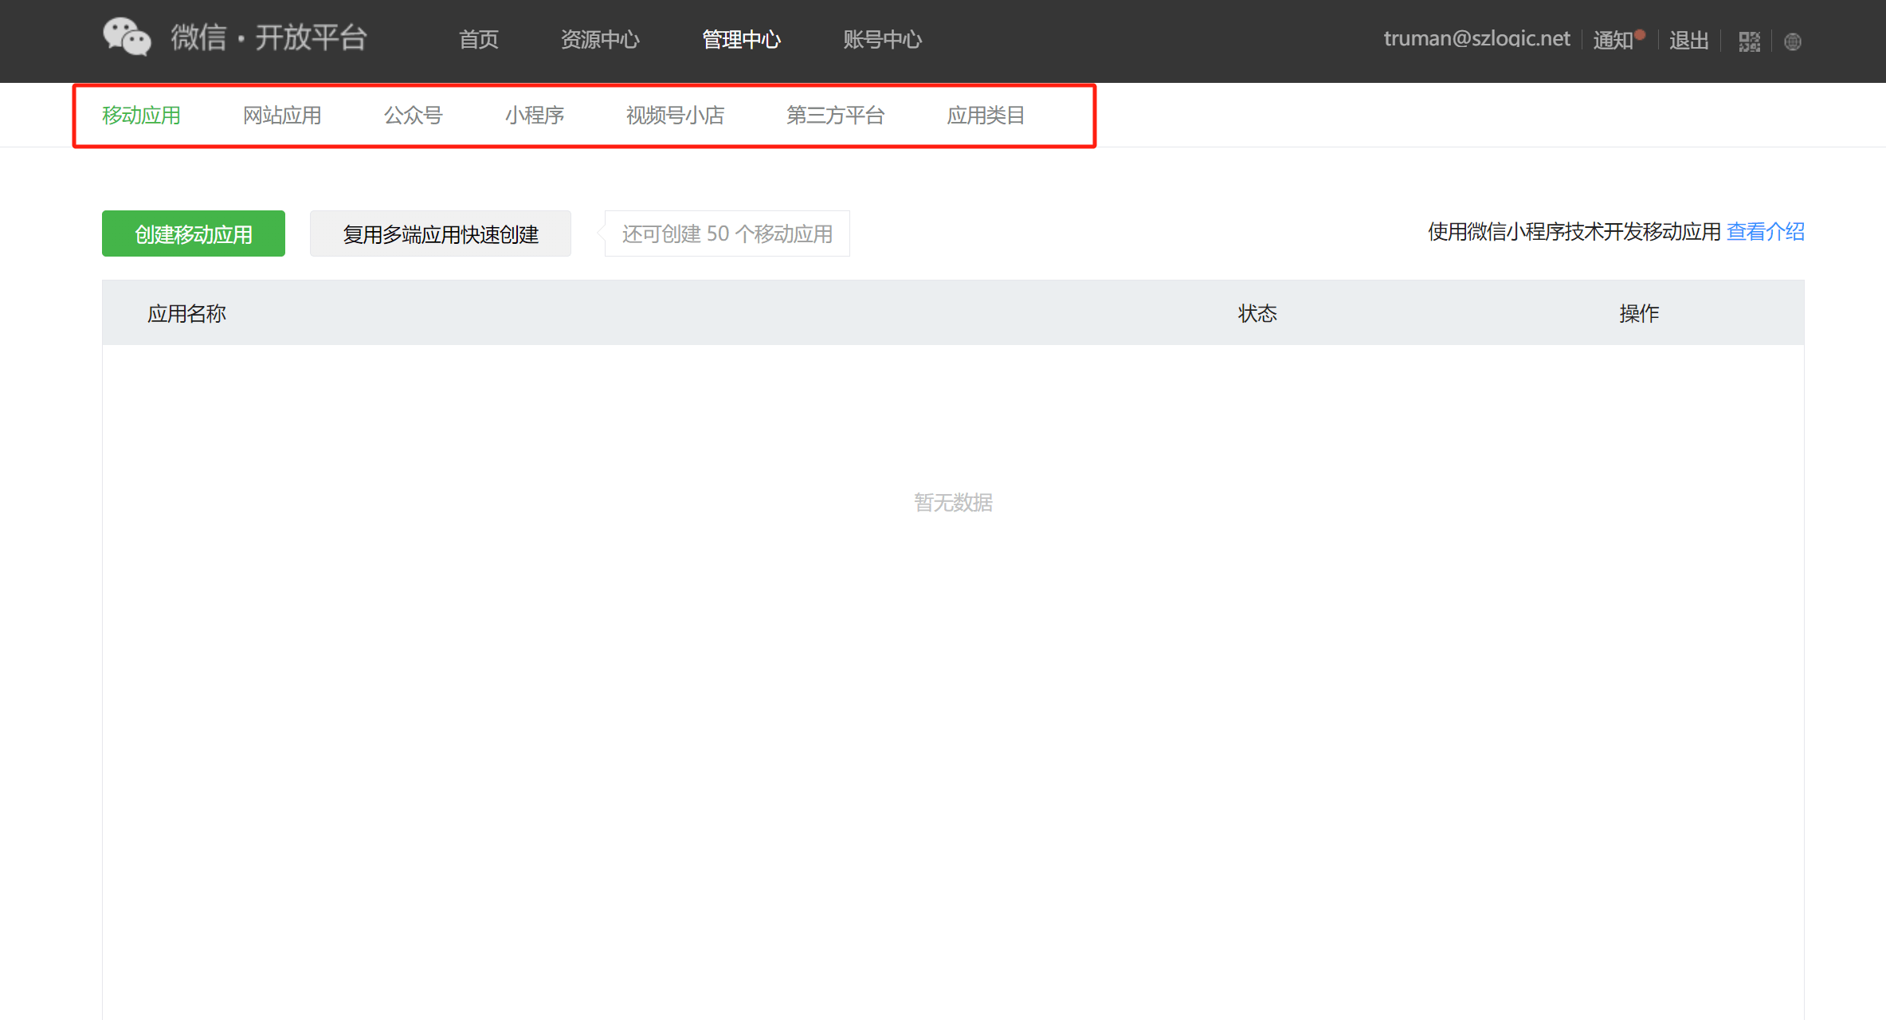1886x1020 pixels.
Task: Click the QR code icon in top bar
Action: pyautogui.click(x=1749, y=41)
